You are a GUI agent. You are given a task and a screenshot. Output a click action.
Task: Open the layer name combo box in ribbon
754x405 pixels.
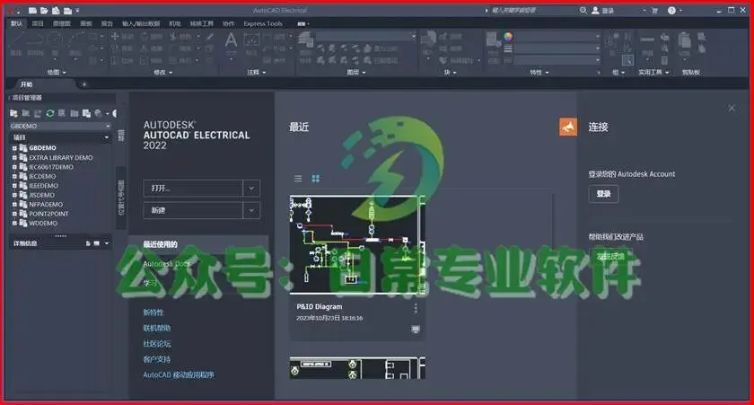(x=366, y=37)
